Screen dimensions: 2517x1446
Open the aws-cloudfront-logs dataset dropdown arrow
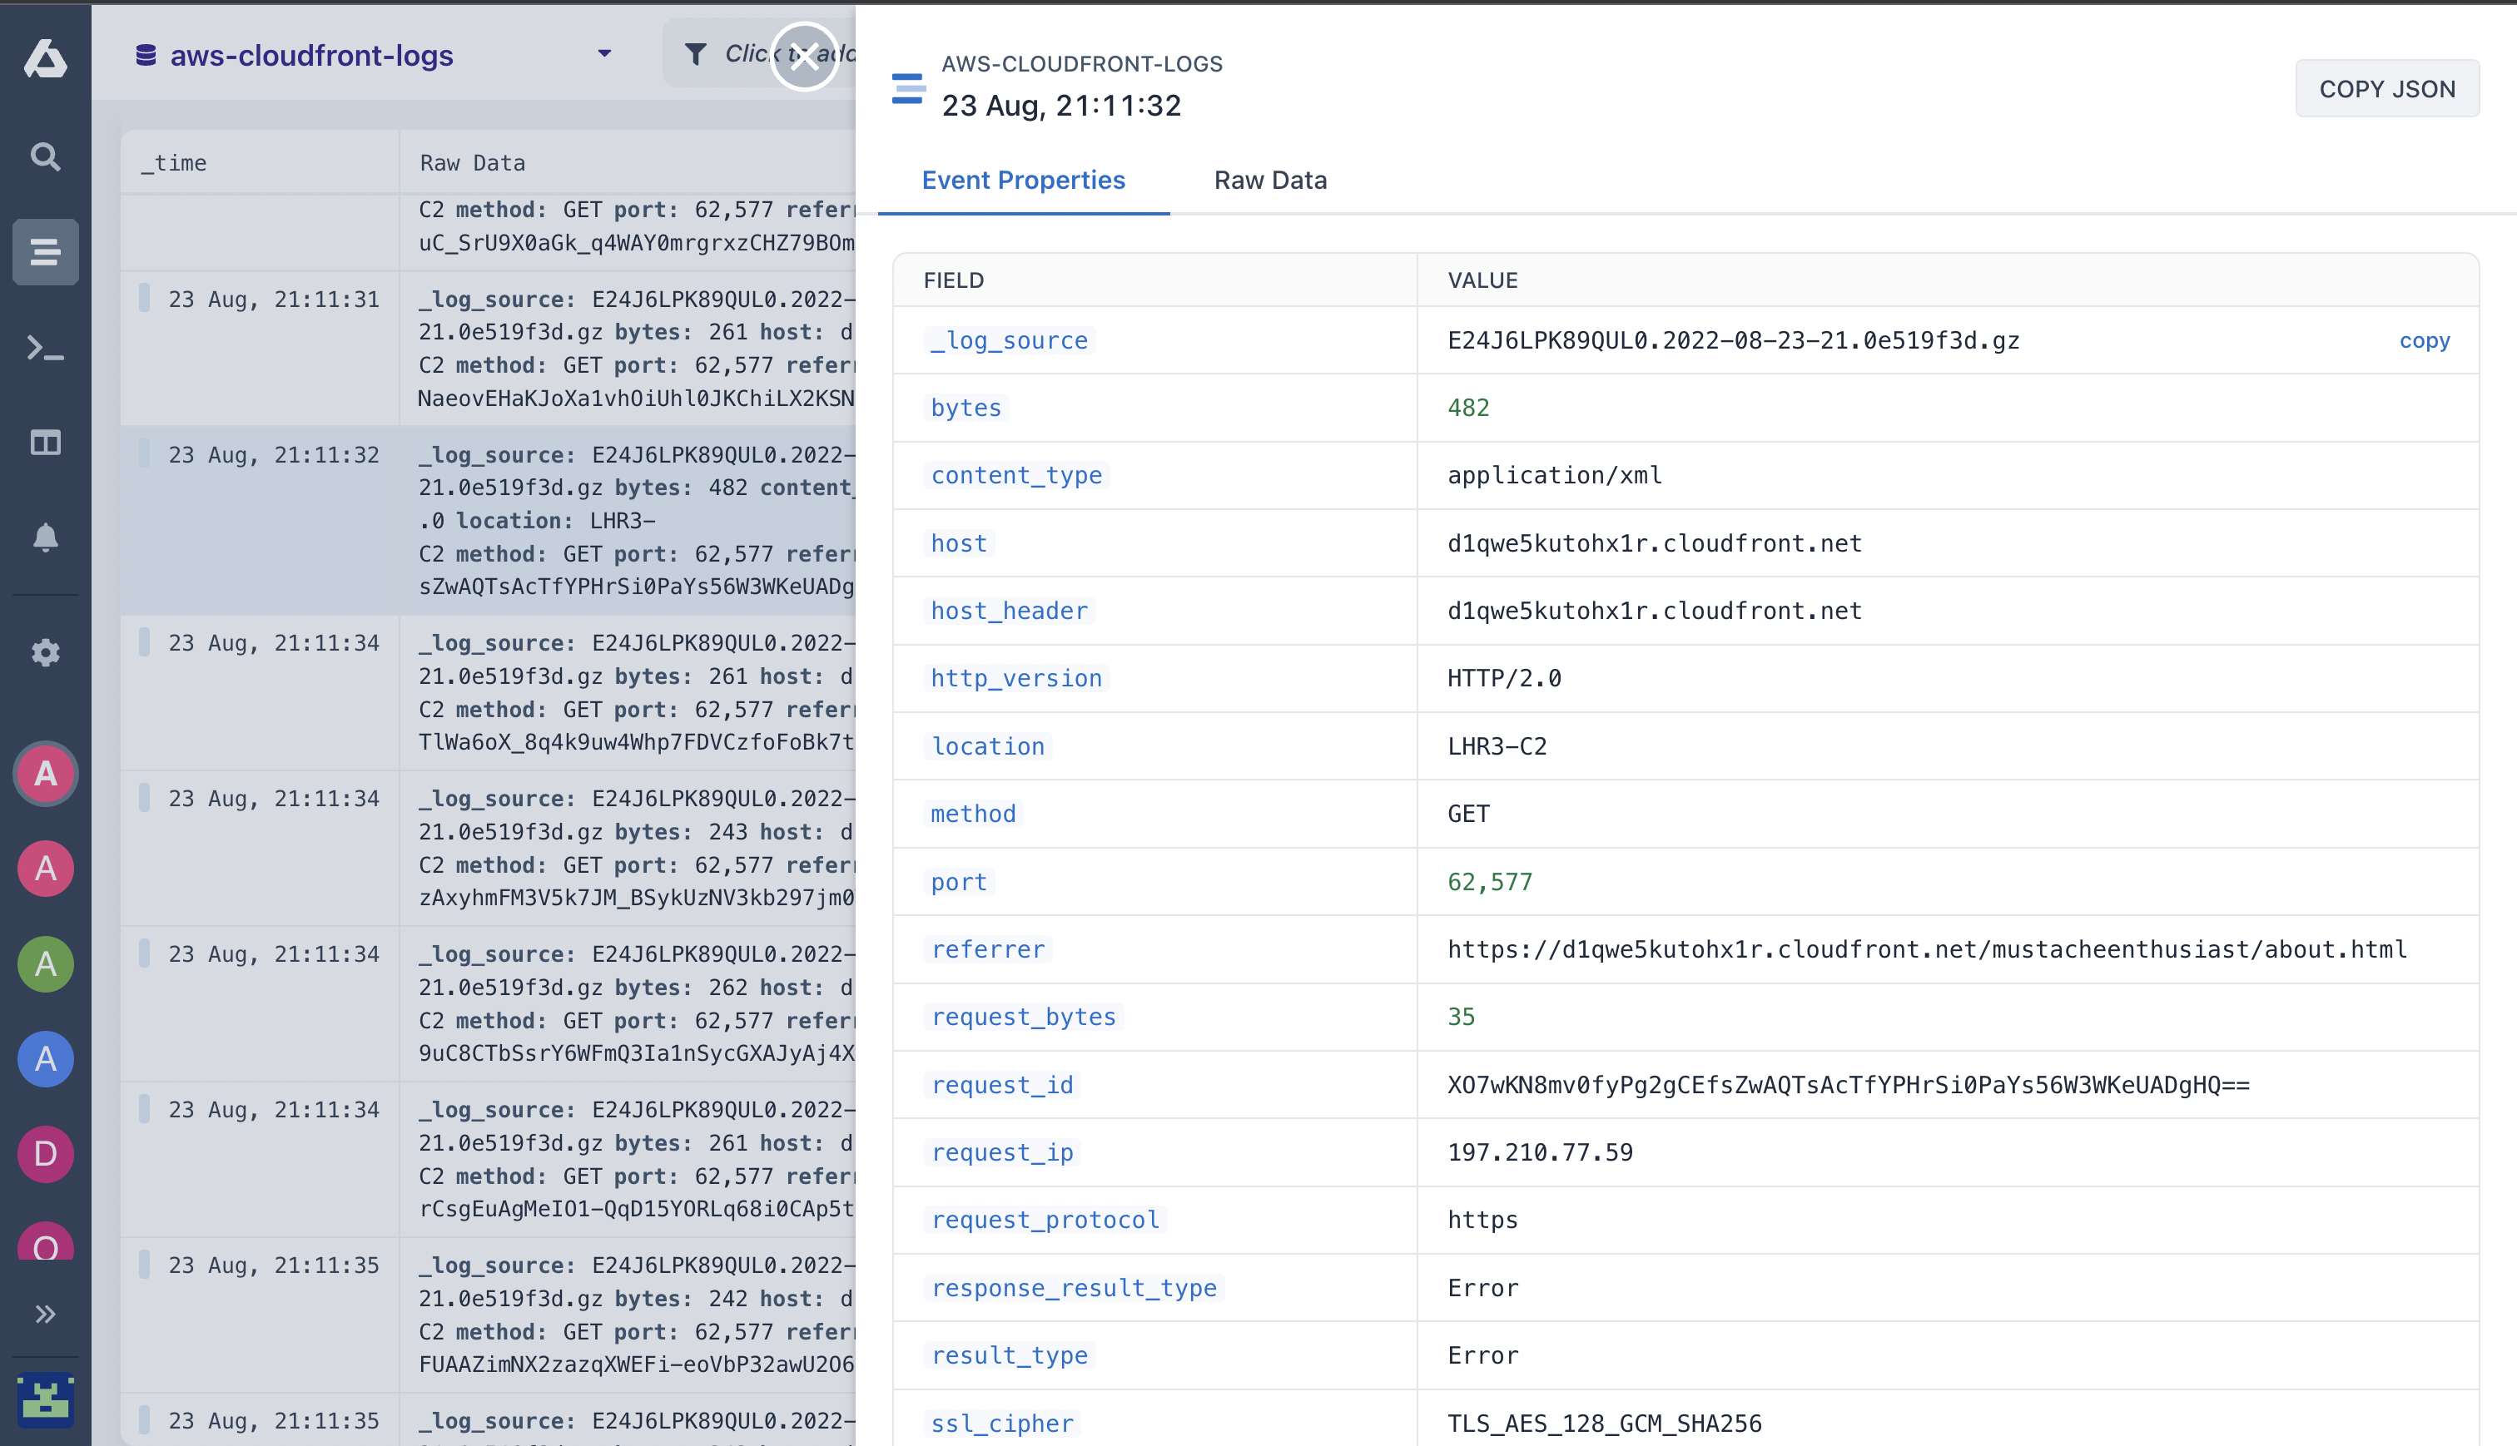click(604, 53)
